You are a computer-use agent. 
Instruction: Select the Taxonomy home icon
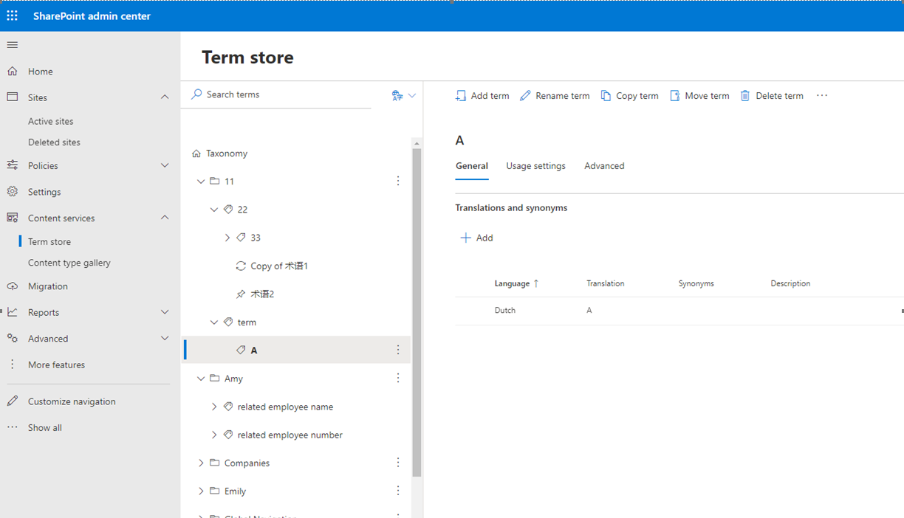[x=196, y=153]
